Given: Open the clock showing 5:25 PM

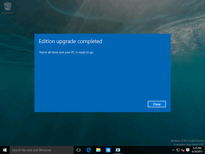Looking at the screenshot, I should [x=197, y=150].
